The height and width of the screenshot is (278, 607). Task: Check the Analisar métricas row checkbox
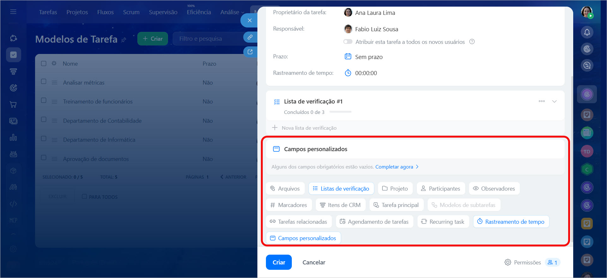[x=44, y=82]
